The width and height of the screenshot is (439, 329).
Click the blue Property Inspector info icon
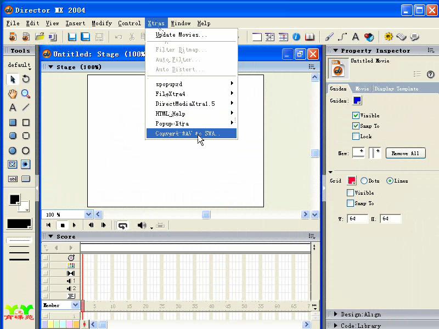pos(296,37)
